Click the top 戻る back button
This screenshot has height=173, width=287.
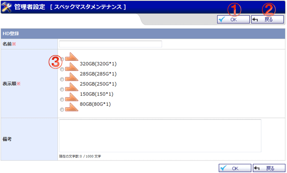tap(267, 20)
